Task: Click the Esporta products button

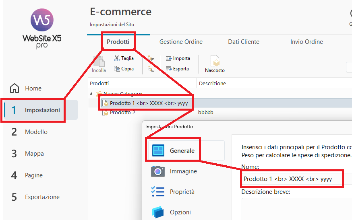Action: 177,69
